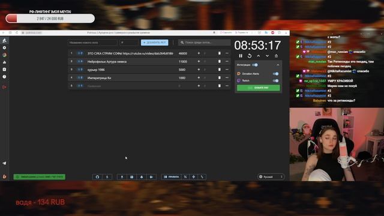Image resolution: width=384 pixels, height=216 pixels.
Task: Click the lot search field
Action: coord(204,43)
